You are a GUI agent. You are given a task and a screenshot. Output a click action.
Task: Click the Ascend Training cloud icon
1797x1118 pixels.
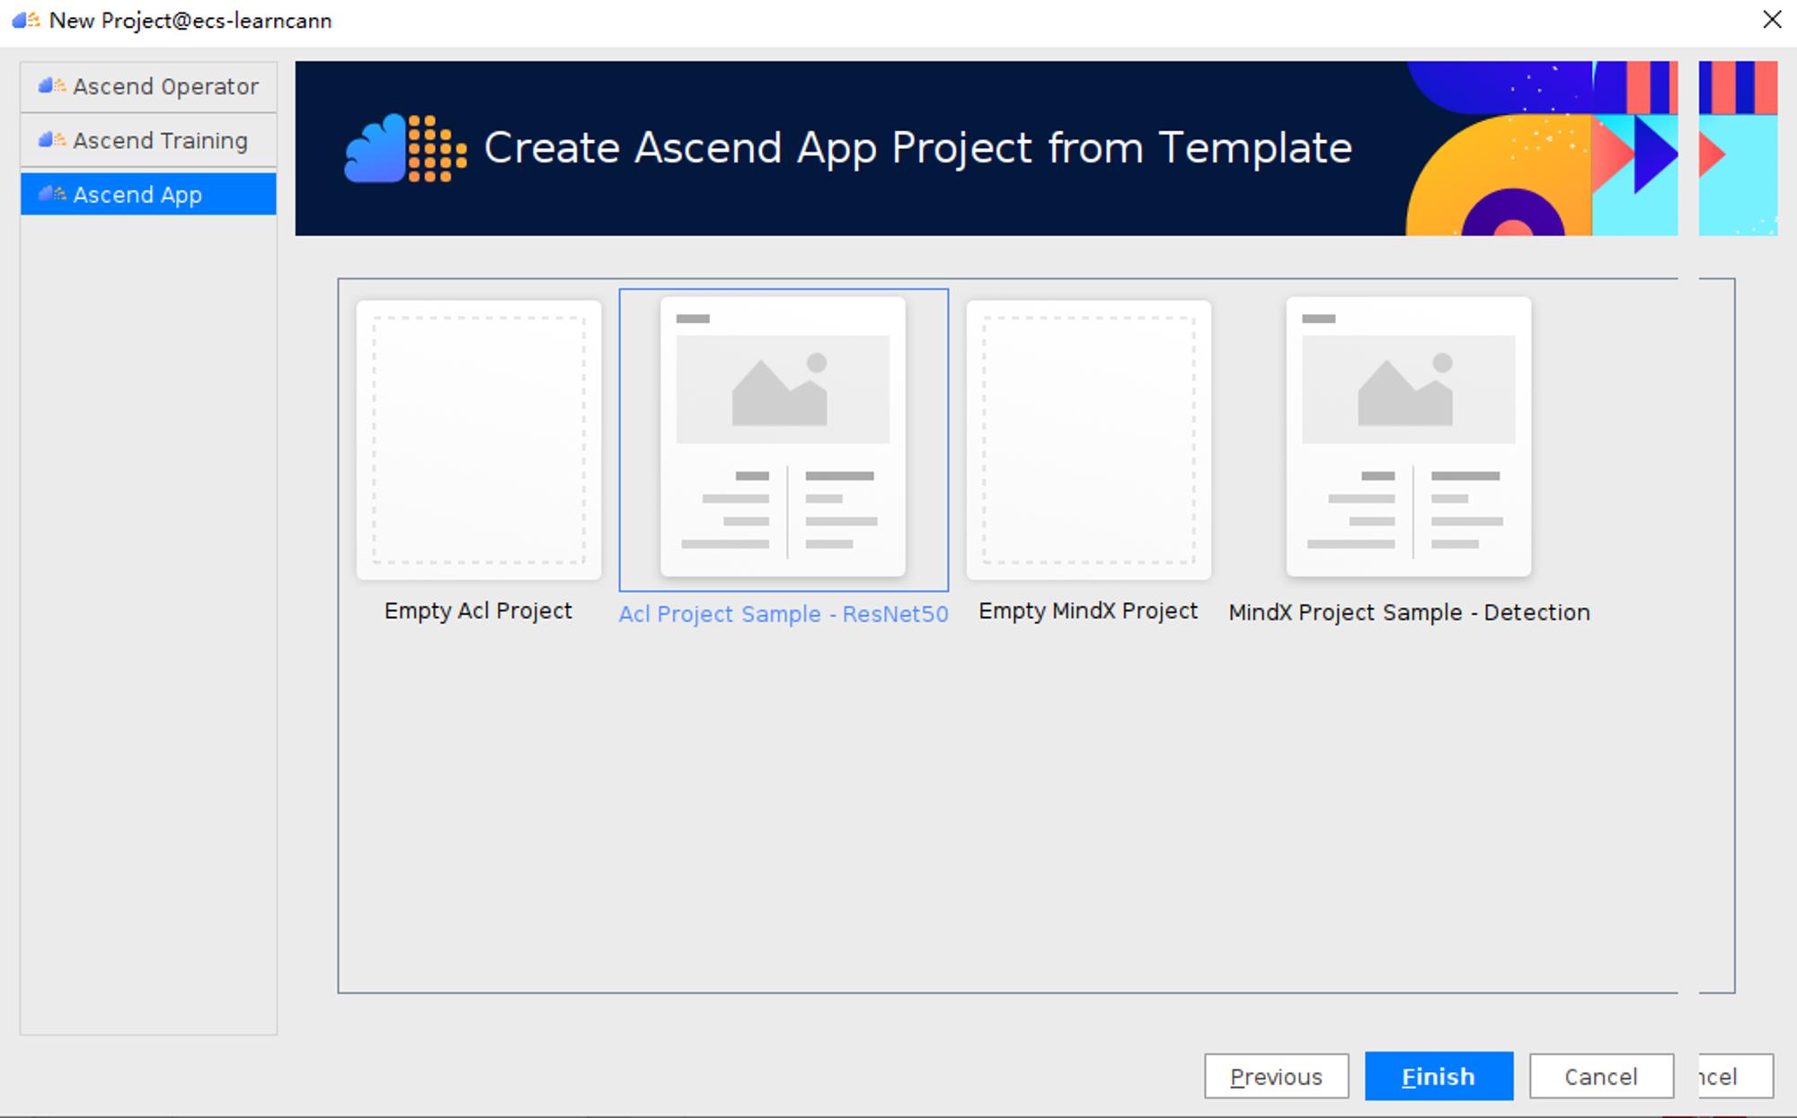[52, 140]
